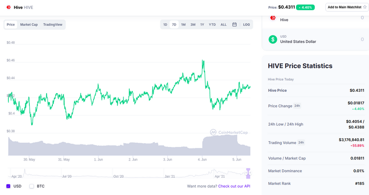Switch to the Market Cap chart tab

[x=29, y=24]
